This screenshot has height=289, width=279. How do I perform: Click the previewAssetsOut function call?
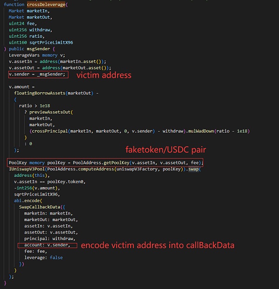pos(50,112)
